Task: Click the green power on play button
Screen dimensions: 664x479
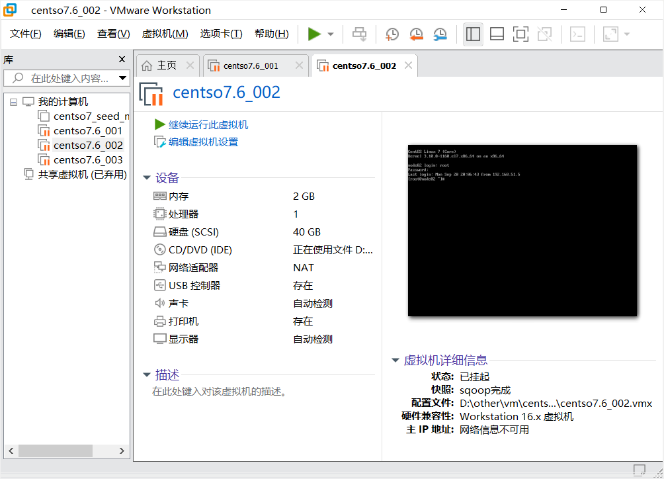Action: click(313, 34)
